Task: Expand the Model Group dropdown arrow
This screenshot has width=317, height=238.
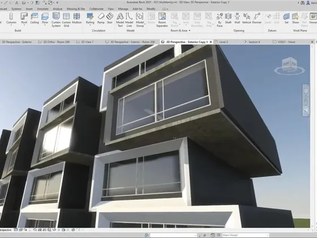Action: point(145,24)
